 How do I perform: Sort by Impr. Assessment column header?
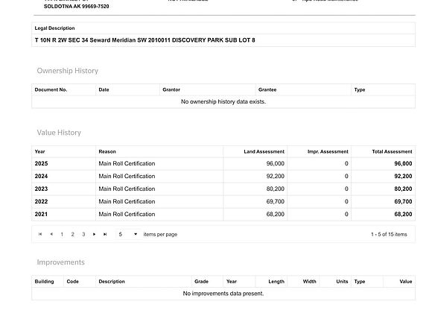tap(328, 151)
